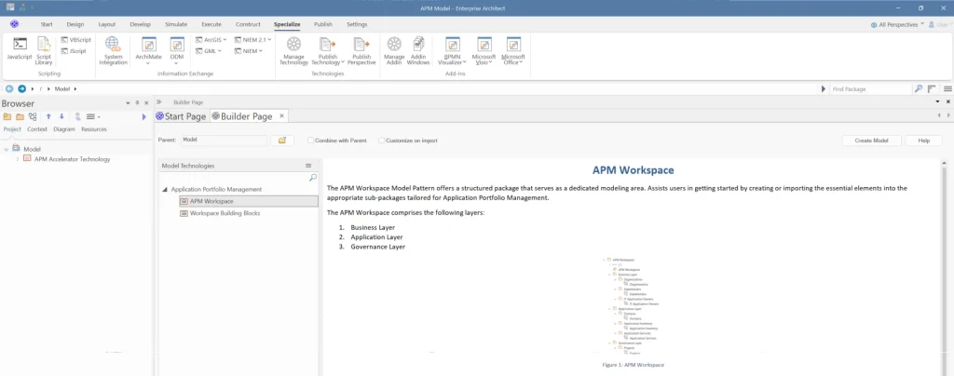
Task: Click the blue arrow at right of Browser toolbar
Action: [144, 116]
